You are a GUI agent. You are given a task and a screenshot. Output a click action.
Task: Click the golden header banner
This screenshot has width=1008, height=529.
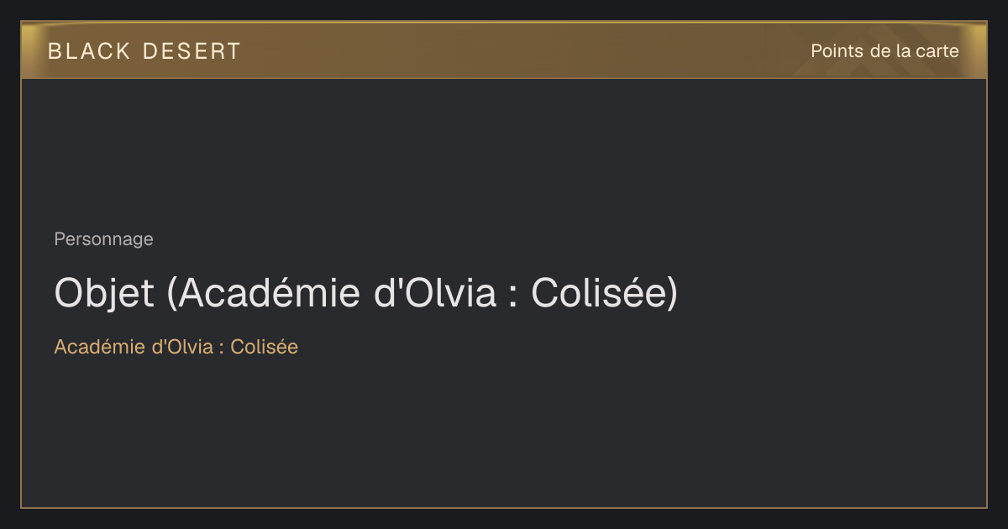pos(504,50)
